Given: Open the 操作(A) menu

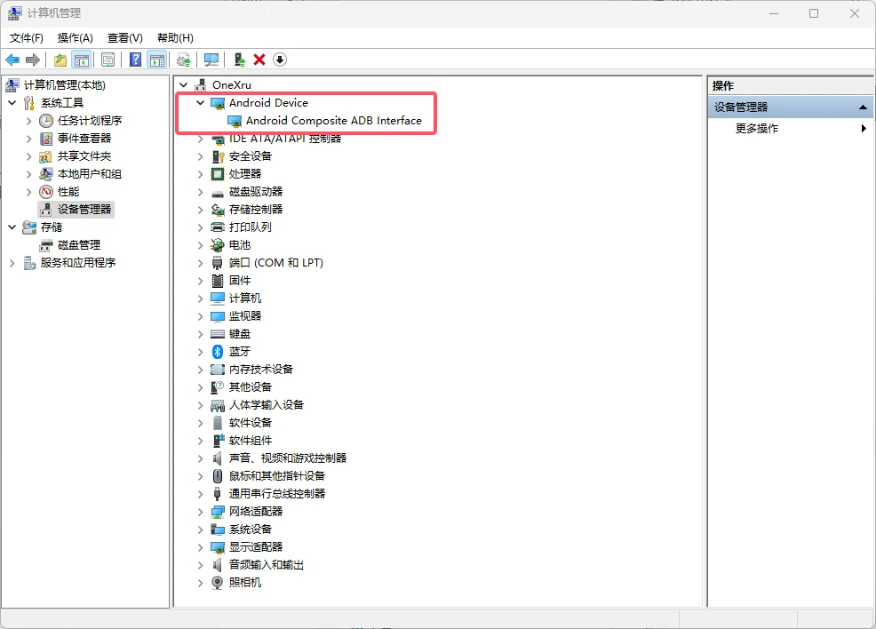Looking at the screenshot, I should pos(75,38).
